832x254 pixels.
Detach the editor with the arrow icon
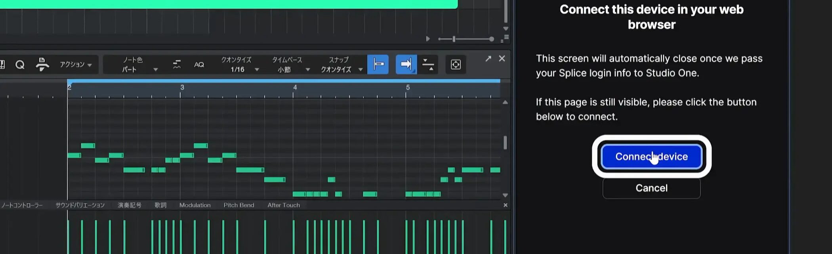point(488,59)
